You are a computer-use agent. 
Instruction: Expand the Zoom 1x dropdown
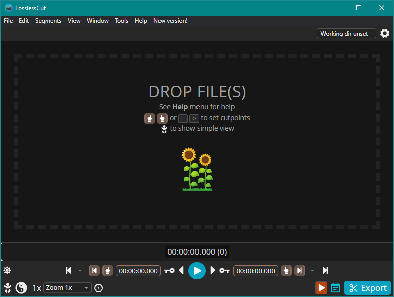pyautogui.click(x=67, y=288)
